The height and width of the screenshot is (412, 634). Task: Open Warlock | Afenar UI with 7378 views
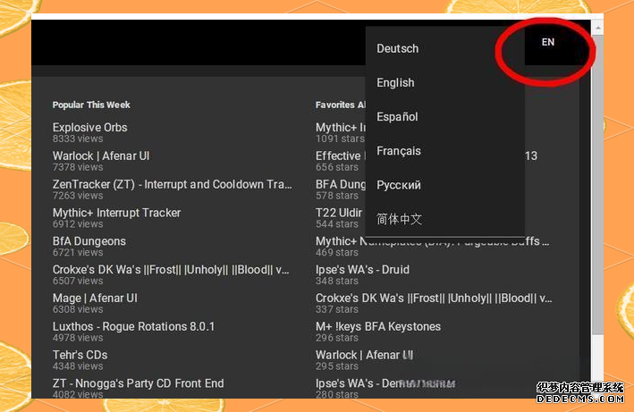point(100,156)
